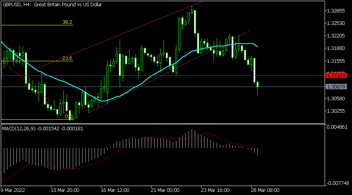The height and width of the screenshot is (195, 352).
Task: Click the 1.30580 price scale value
Action: tap(336, 99)
